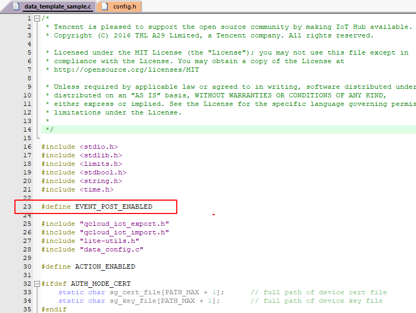Click the <stdbool.h> include
This screenshot has width=416, height=313.
coord(103,172)
